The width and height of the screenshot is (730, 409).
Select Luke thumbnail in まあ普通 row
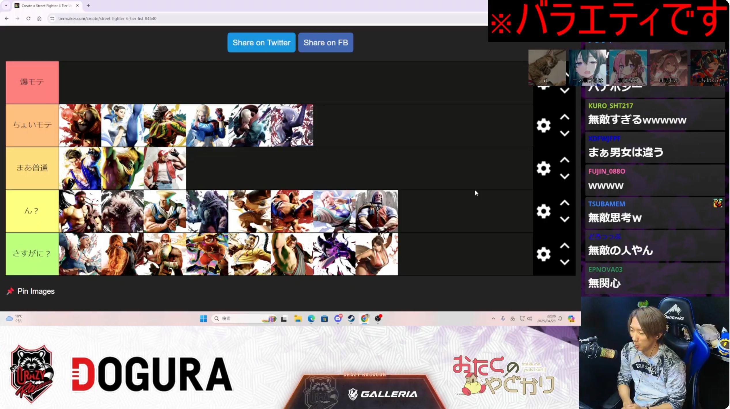(80, 168)
